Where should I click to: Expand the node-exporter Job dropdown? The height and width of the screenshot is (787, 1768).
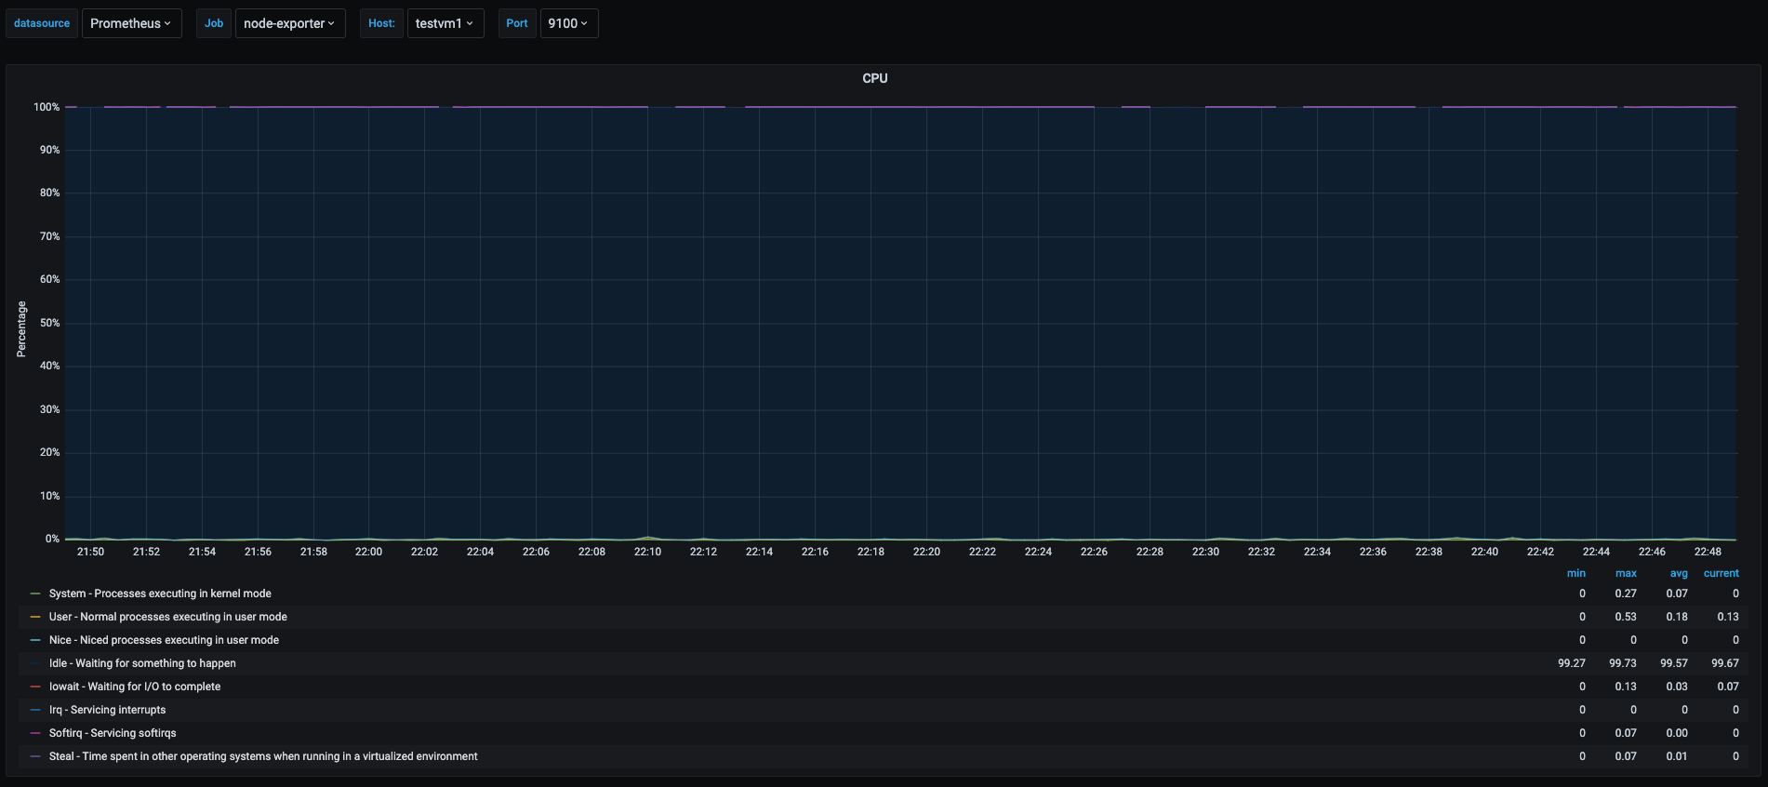289,23
